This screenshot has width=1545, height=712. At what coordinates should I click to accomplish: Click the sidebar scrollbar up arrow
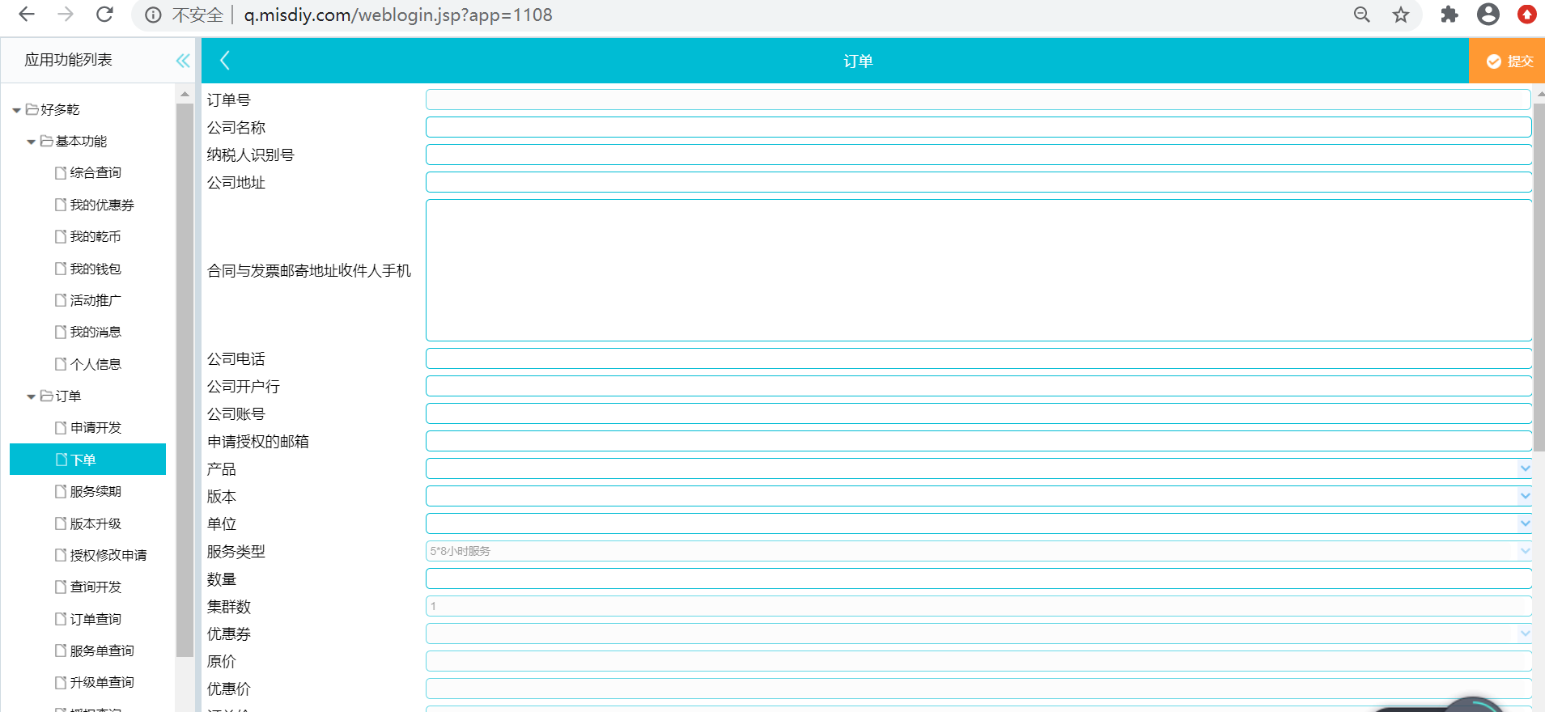(x=185, y=94)
